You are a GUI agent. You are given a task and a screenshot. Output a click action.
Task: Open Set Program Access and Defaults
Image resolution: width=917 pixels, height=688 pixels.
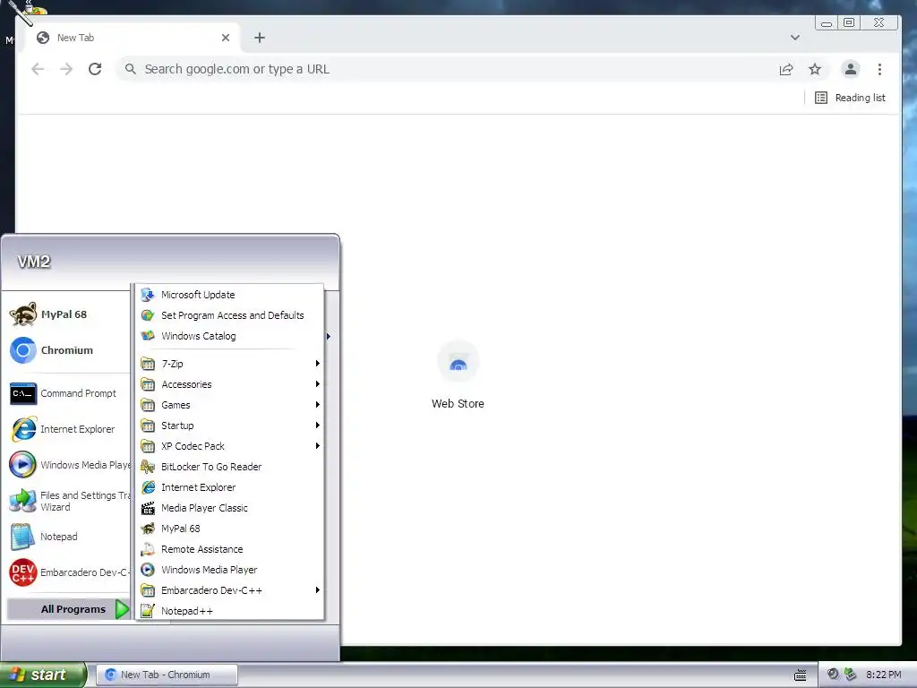(229, 315)
